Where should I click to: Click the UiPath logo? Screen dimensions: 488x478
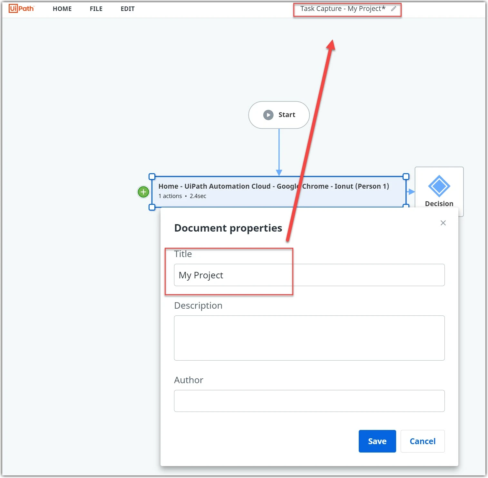tap(21, 9)
